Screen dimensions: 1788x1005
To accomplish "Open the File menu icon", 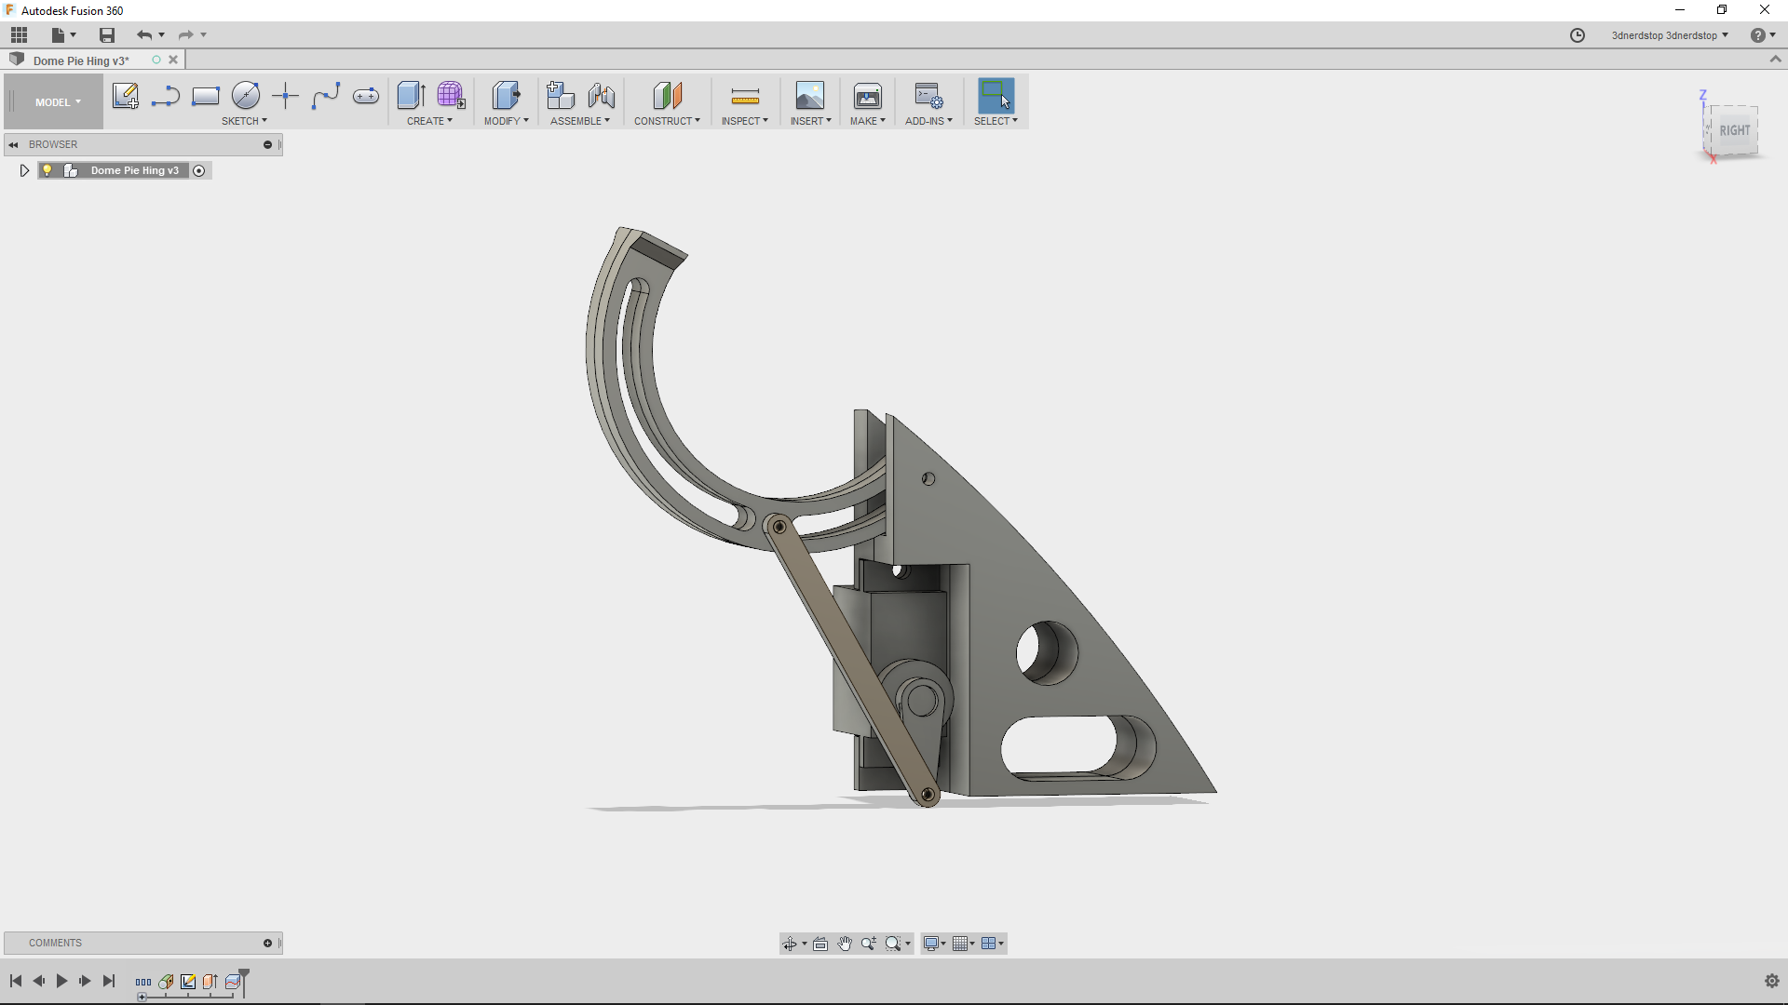I will (63, 35).
